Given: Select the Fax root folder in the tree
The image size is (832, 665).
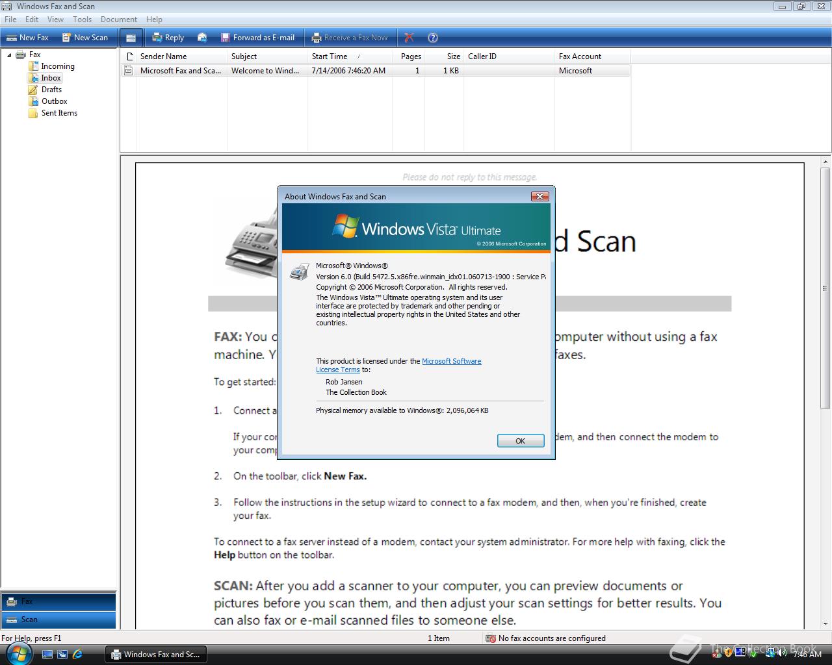Looking at the screenshot, I should [35, 55].
